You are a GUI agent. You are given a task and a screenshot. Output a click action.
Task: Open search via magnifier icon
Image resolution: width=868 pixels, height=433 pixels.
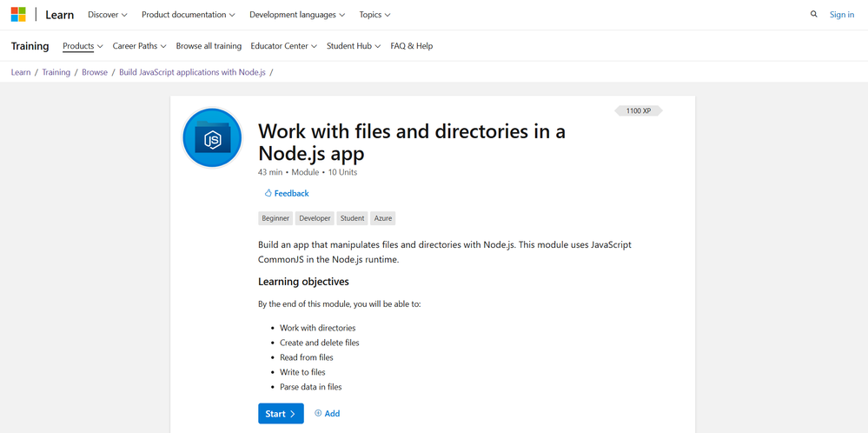pos(814,15)
